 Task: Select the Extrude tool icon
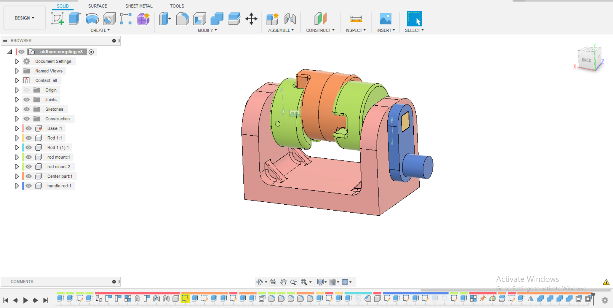click(75, 19)
